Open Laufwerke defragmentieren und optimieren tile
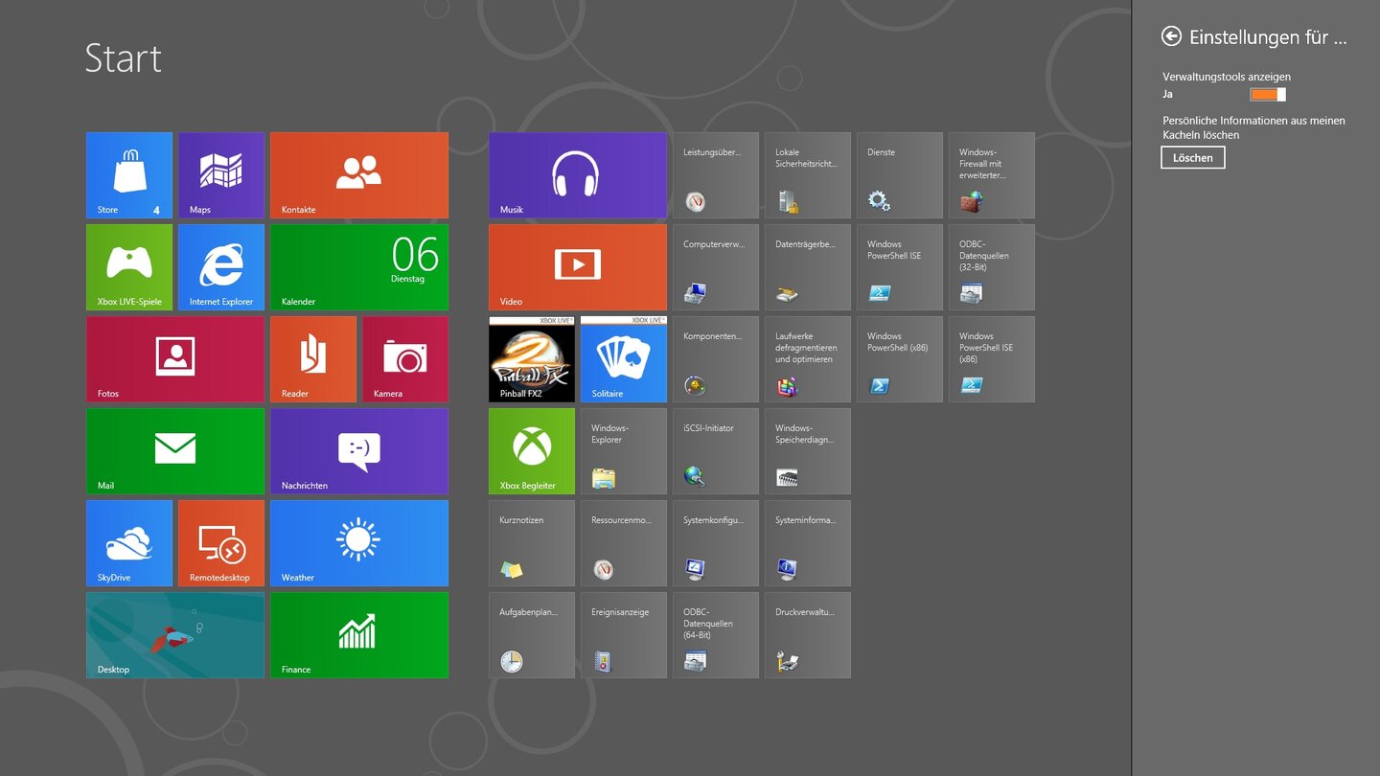This screenshot has width=1380, height=776. (x=808, y=359)
